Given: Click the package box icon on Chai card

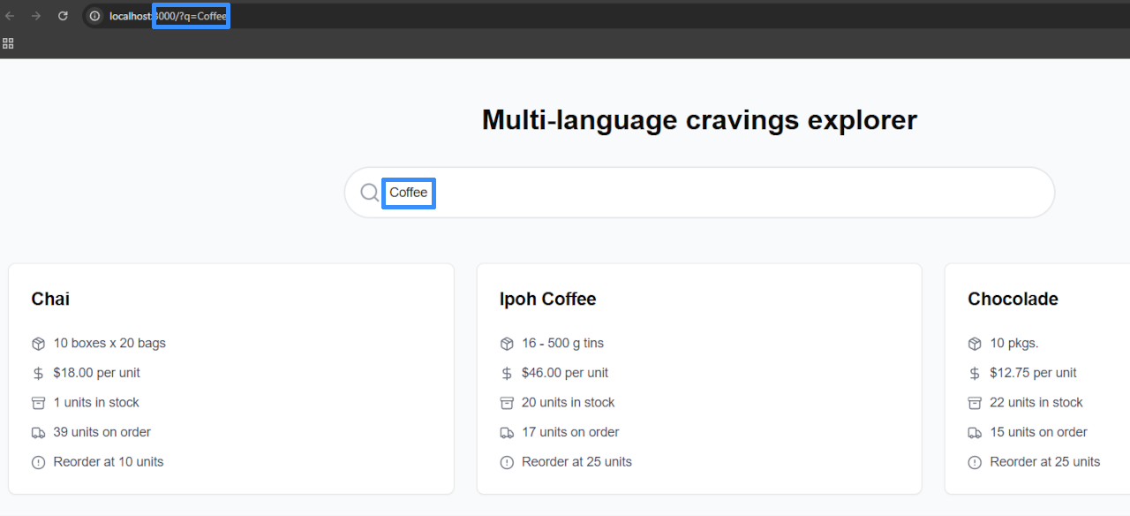Looking at the screenshot, I should point(38,344).
